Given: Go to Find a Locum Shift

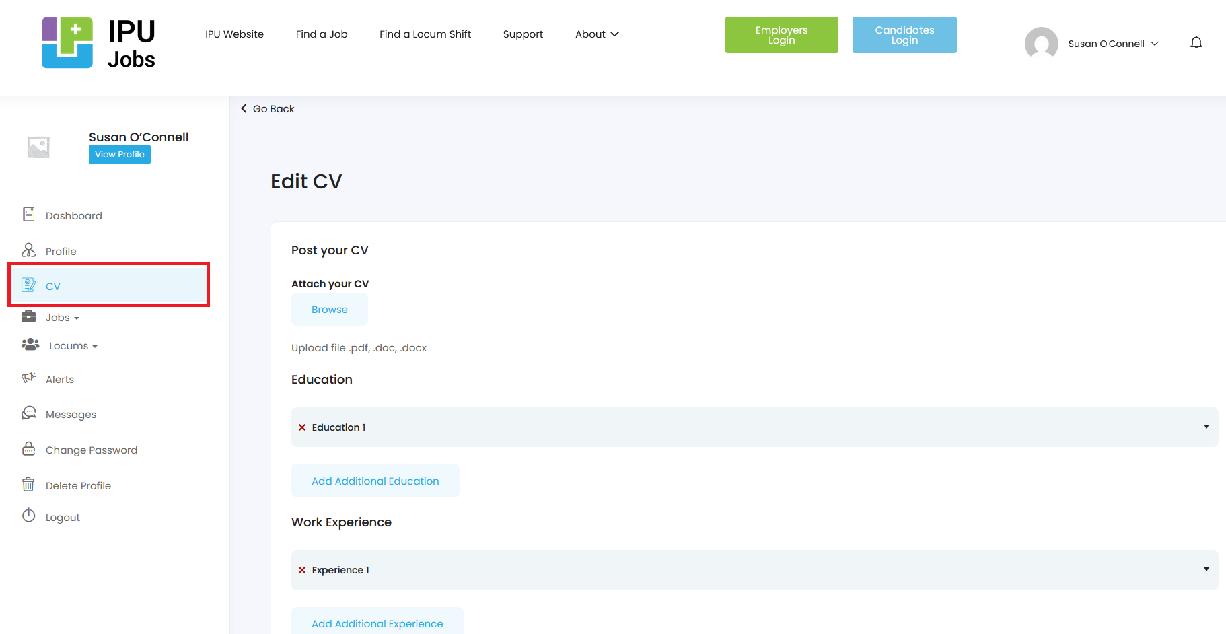Looking at the screenshot, I should click(x=425, y=34).
